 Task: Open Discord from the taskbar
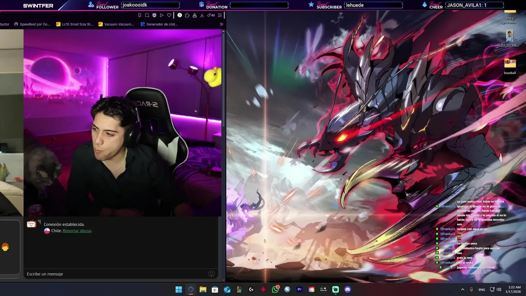[348, 289]
